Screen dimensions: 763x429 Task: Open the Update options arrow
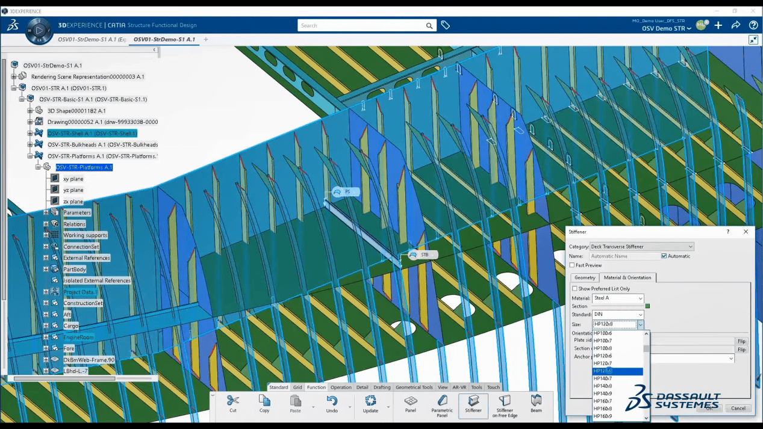(388, 407)
